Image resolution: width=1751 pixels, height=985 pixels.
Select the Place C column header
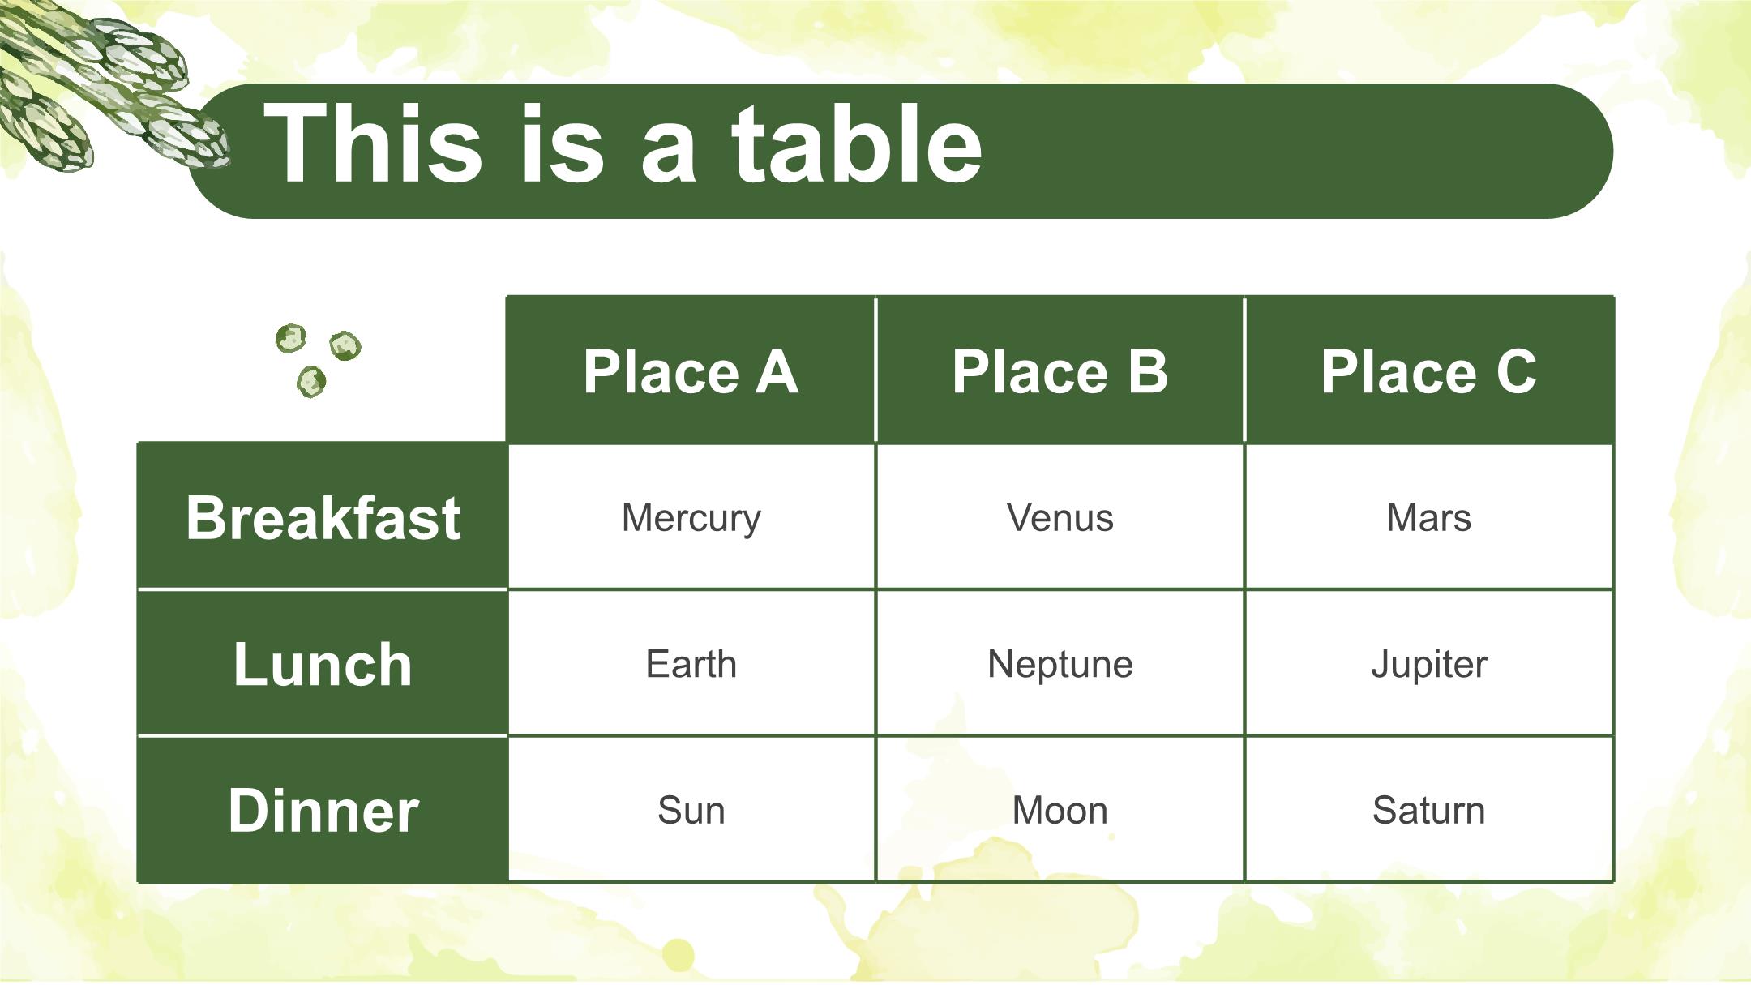[x=1429, y=370]
